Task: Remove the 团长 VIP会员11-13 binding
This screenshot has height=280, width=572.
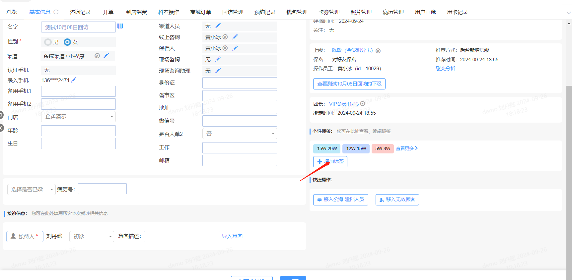Action: tap(363, 104)
